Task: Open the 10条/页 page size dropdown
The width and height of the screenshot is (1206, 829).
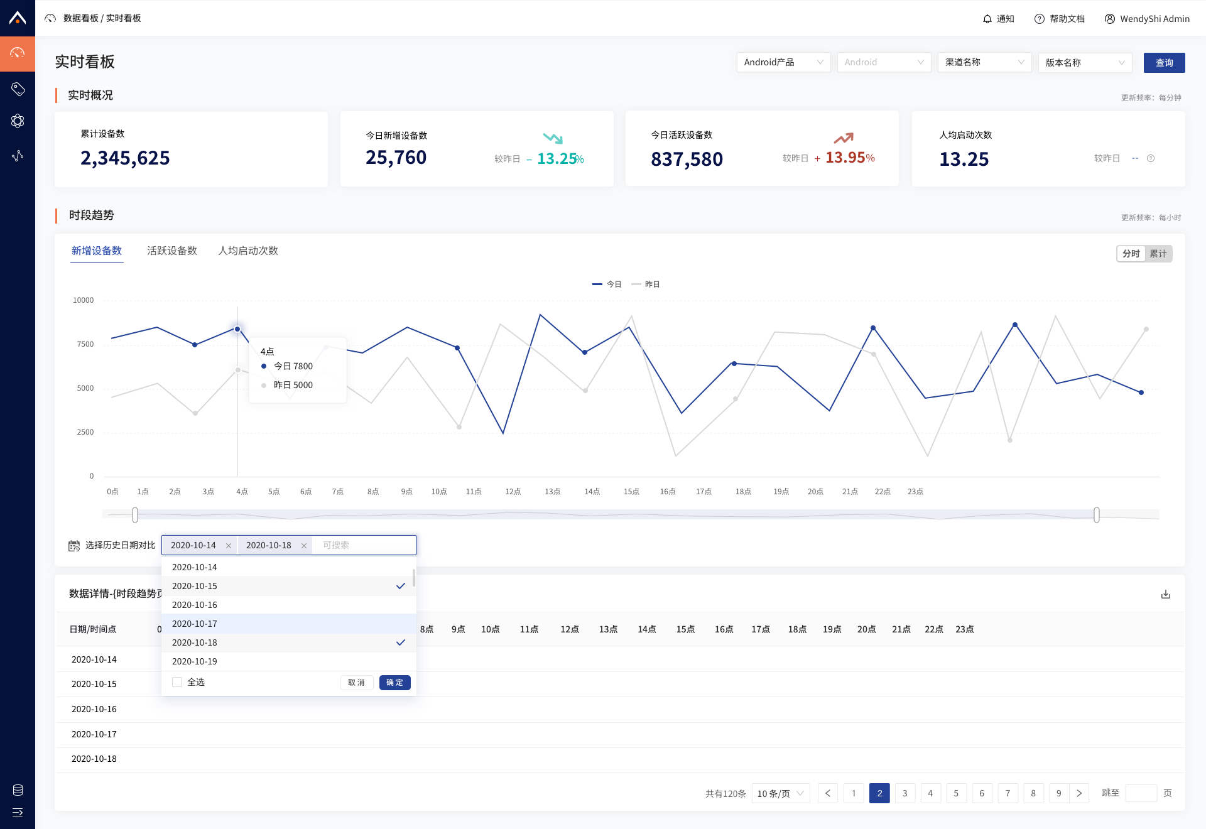Action: tap(780, 793)
